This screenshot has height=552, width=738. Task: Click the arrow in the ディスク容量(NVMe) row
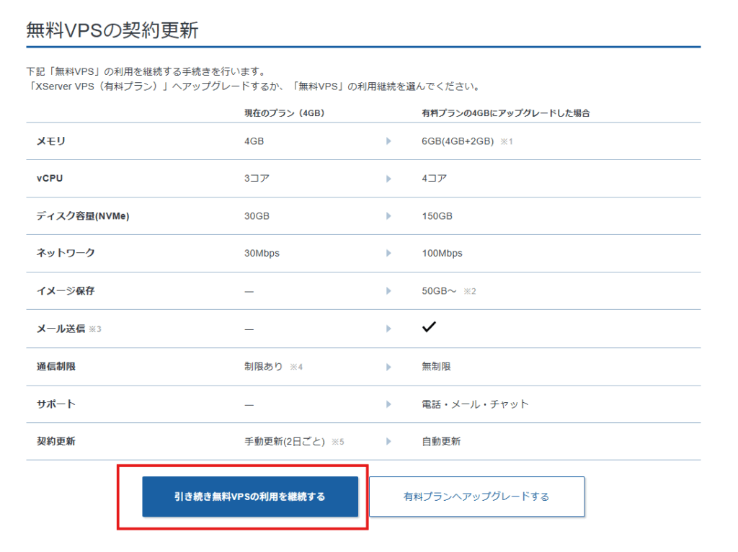pos(388,216)
